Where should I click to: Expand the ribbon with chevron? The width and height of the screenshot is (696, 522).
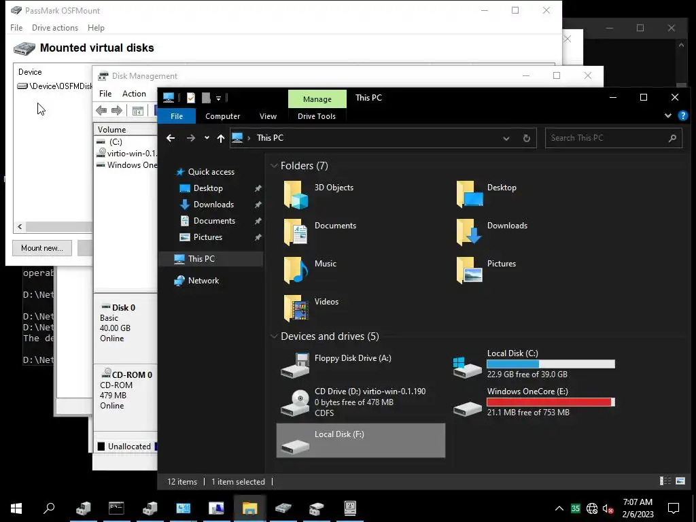[667, 116]
